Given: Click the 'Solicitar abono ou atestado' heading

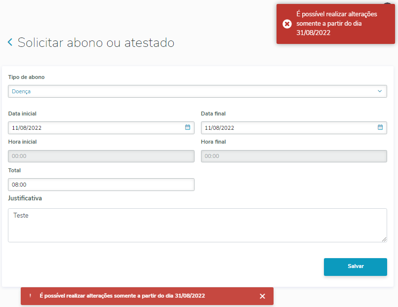Looking at the screenshot, I should 96,42.
